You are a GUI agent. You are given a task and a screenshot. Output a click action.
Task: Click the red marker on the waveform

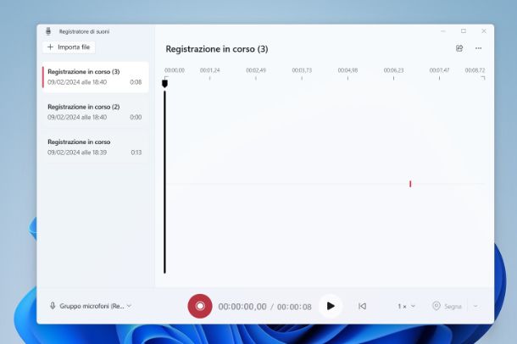[410, 184]
